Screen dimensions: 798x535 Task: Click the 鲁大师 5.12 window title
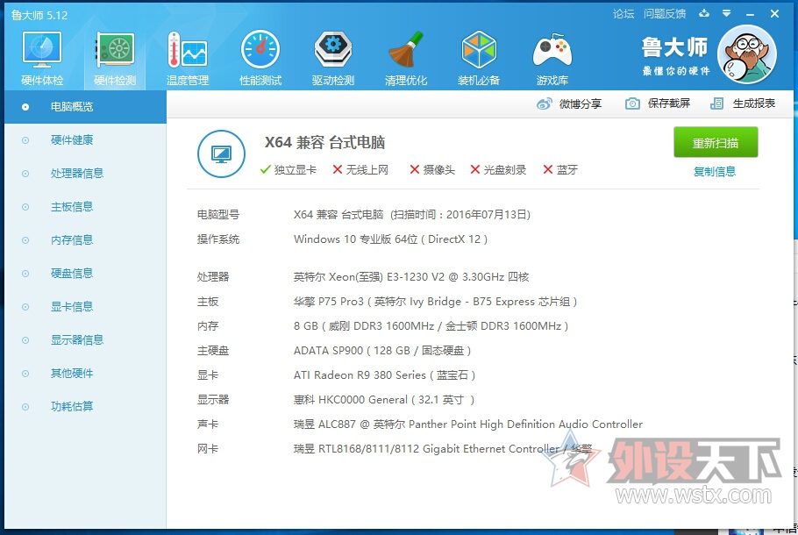(x=39, y=15)
